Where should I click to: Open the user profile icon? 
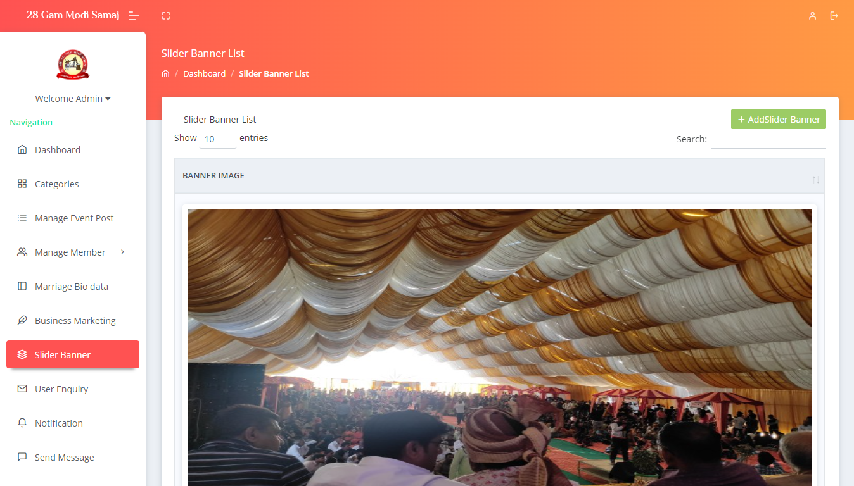[812, 16]
